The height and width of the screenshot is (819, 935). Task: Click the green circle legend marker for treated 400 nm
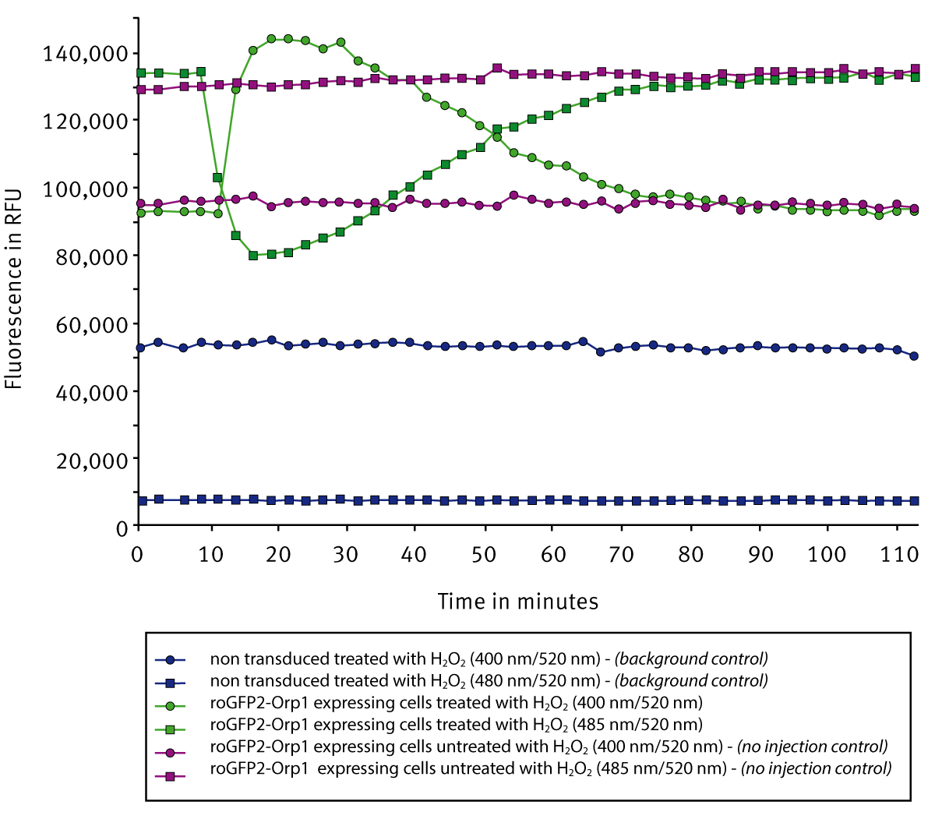pos(171,705)
